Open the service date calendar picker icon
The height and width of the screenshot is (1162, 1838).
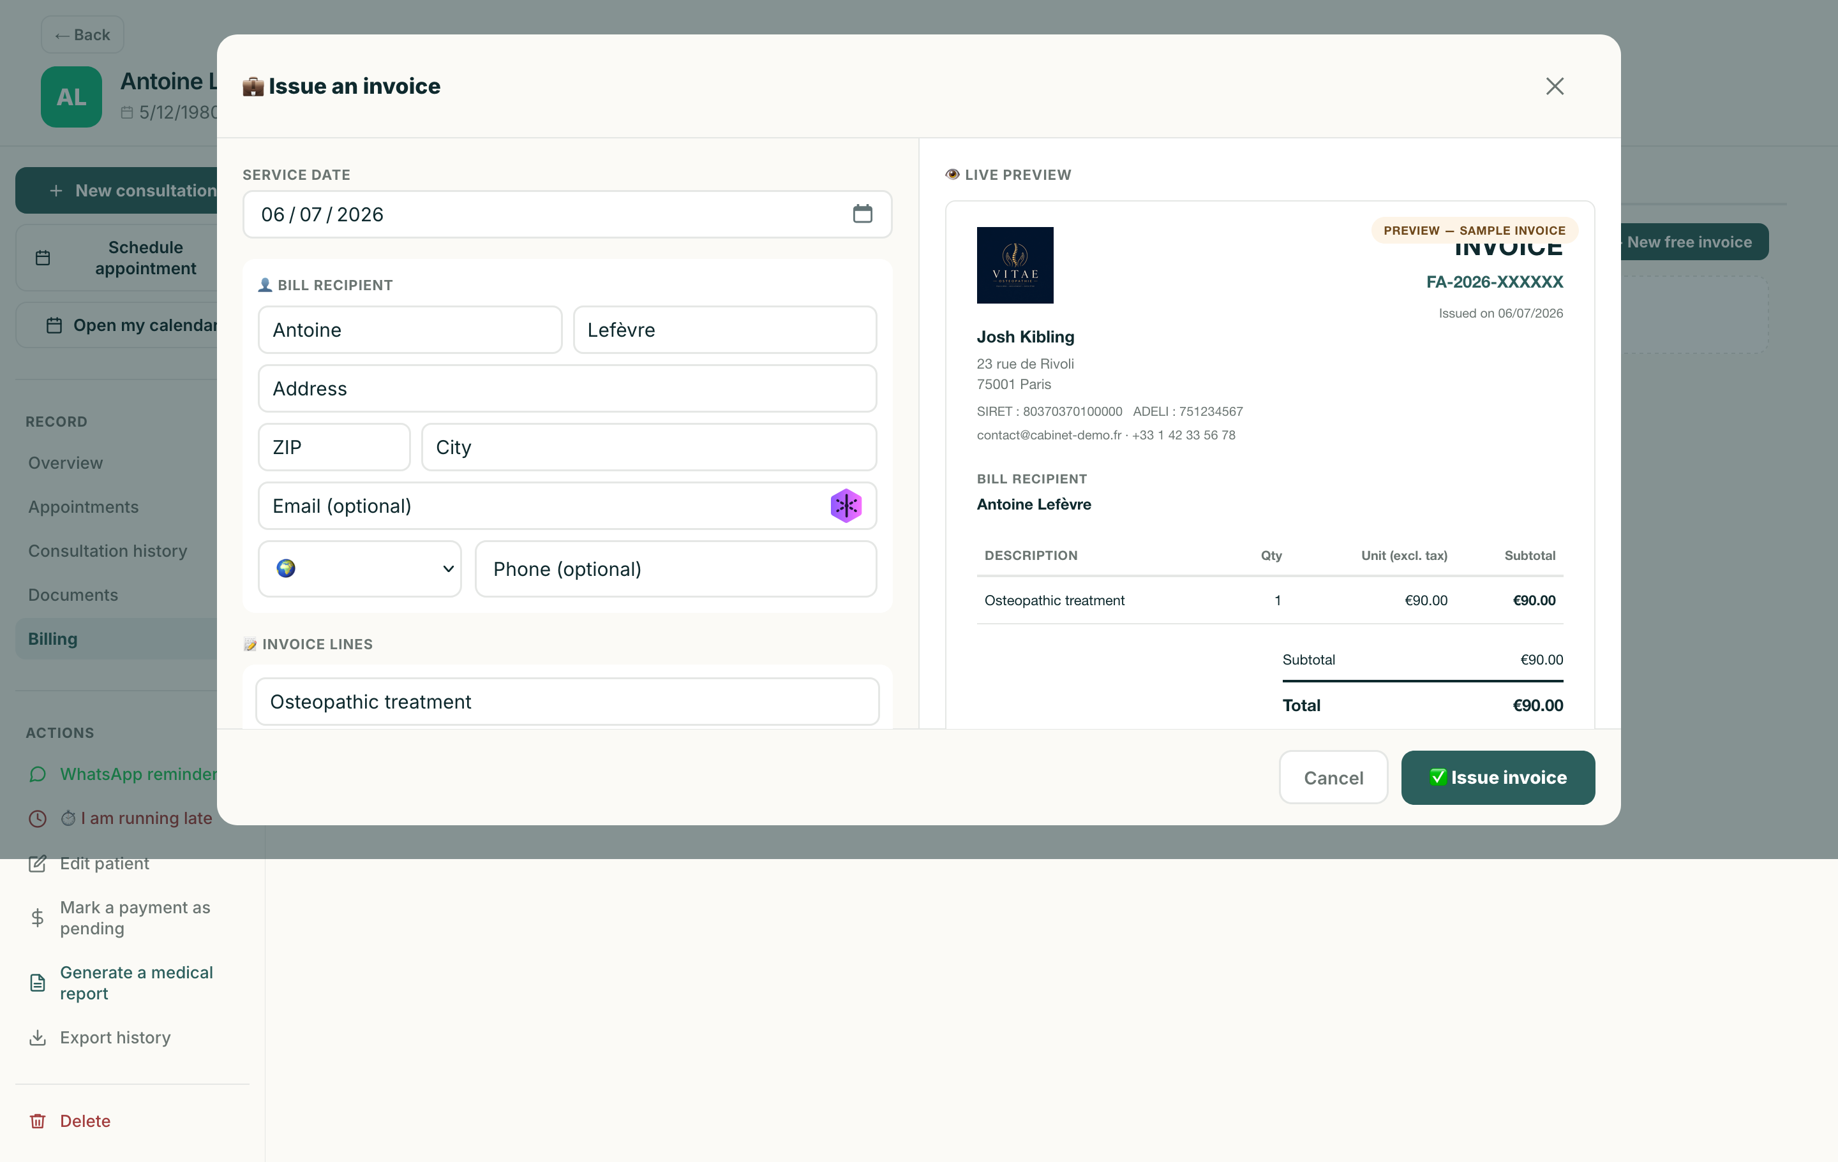click(x=862, y=214)
